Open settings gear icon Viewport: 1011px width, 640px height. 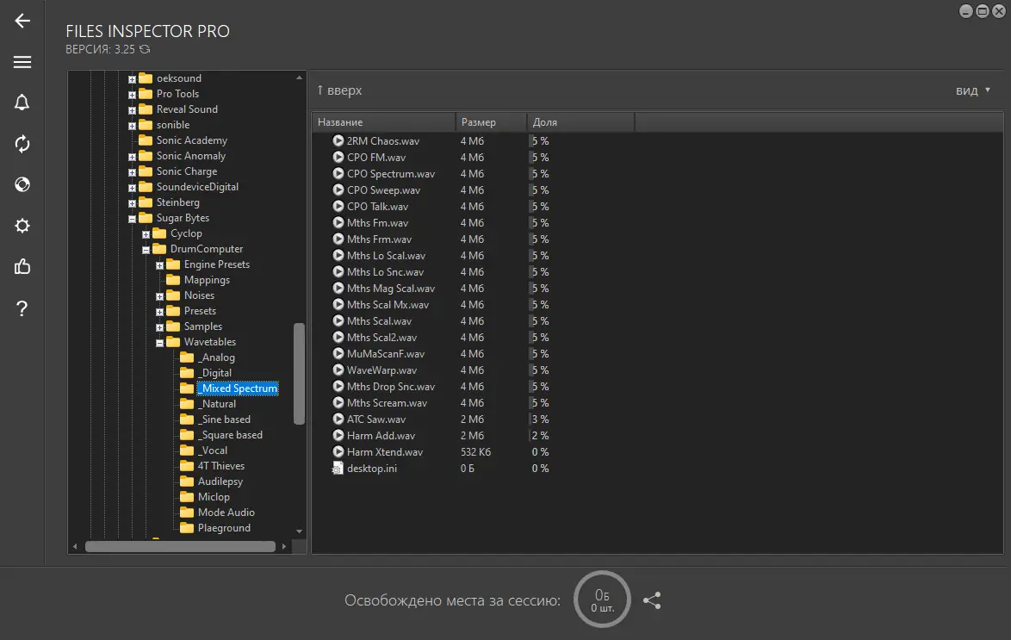coord(22,226)
